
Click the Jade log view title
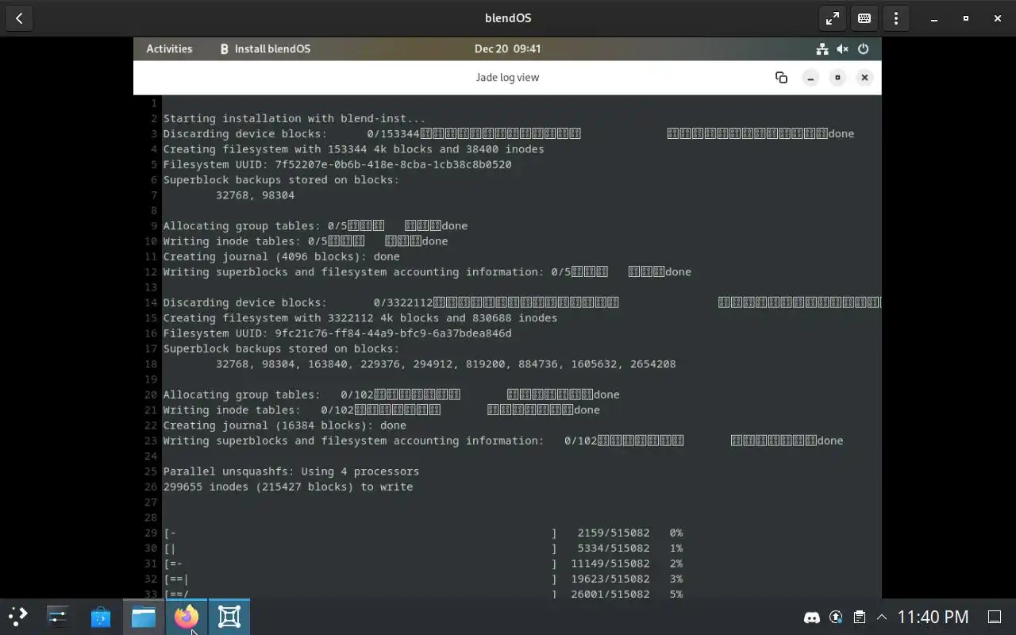point(507,77)
